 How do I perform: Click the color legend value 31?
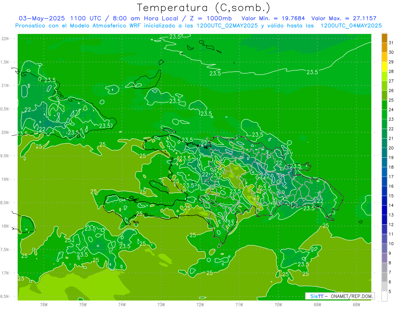point(391,43)
